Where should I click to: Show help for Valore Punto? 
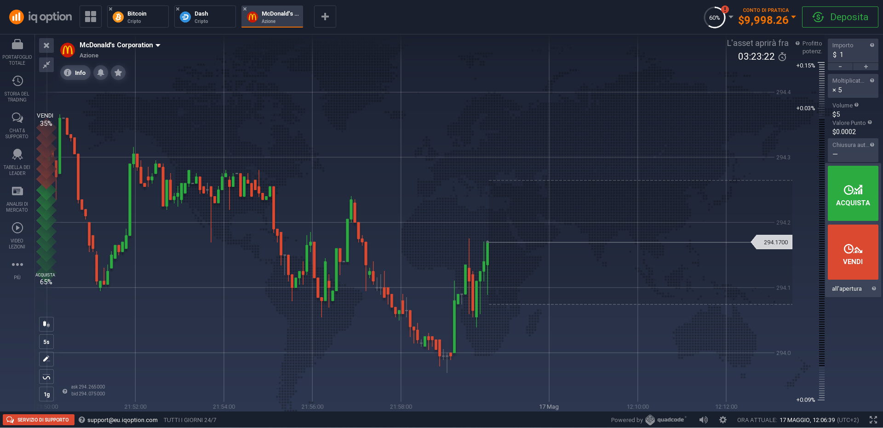point(870,122)
